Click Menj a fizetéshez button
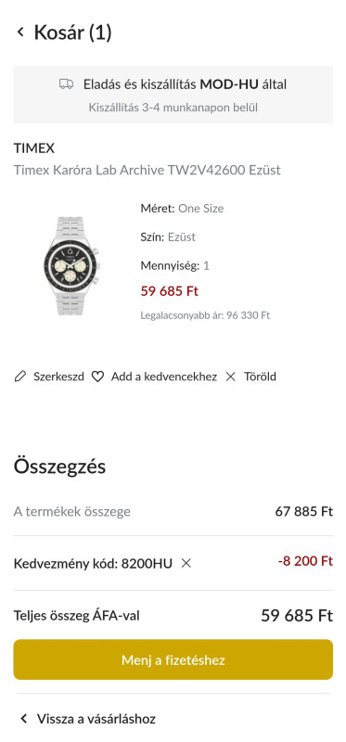Screen dimensions: 346x742 coord(173,659)
